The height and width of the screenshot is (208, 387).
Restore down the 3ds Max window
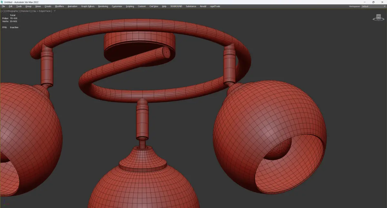[x=373, y=2]
